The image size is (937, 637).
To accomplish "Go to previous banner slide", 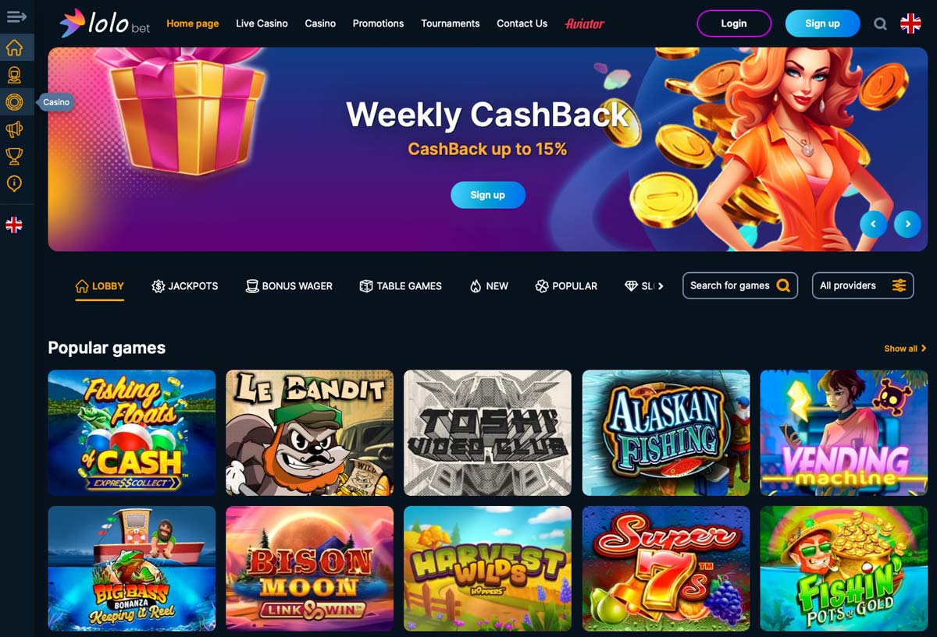I will tap(873, 224).
